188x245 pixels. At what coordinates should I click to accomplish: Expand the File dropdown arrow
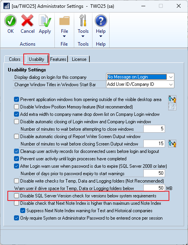point(64,36)
